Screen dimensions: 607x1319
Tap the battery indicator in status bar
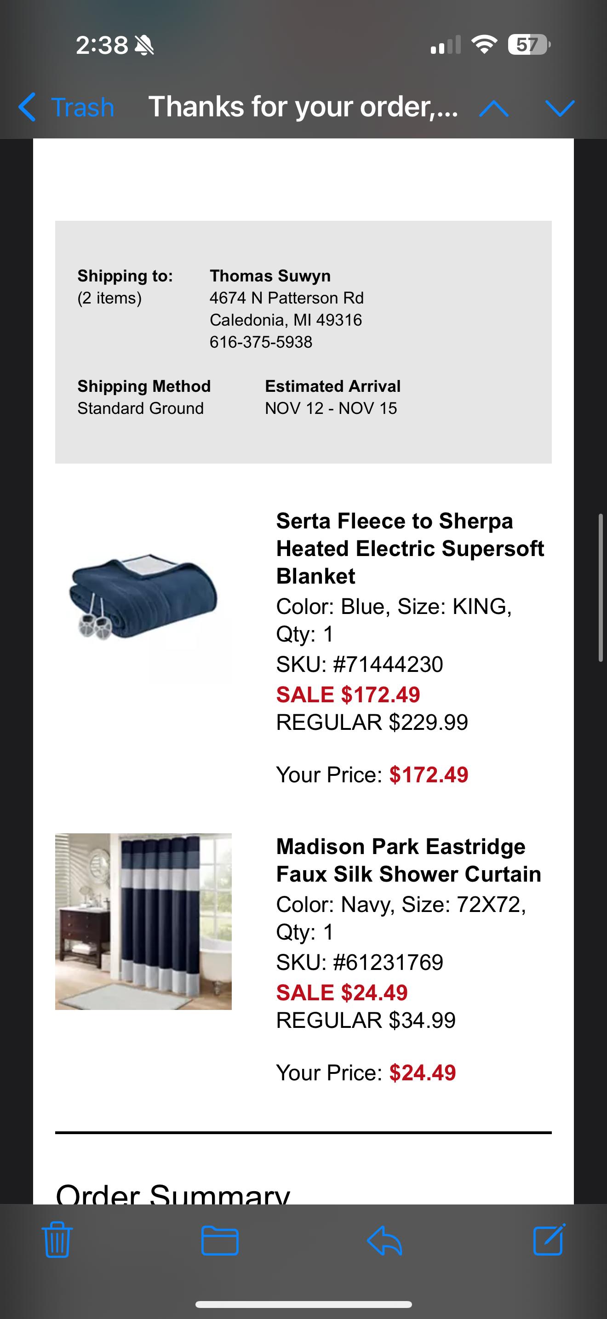pos(529,45)
